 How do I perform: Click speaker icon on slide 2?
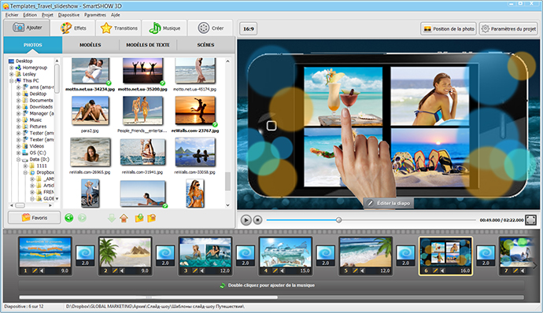[x=122, y=271]
